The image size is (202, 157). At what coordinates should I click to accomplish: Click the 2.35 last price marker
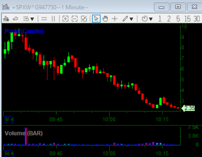coord(188,108)
